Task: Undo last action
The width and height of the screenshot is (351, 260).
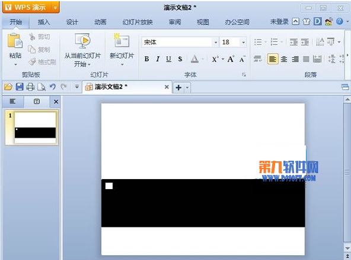Action: [x=53, y=87]
